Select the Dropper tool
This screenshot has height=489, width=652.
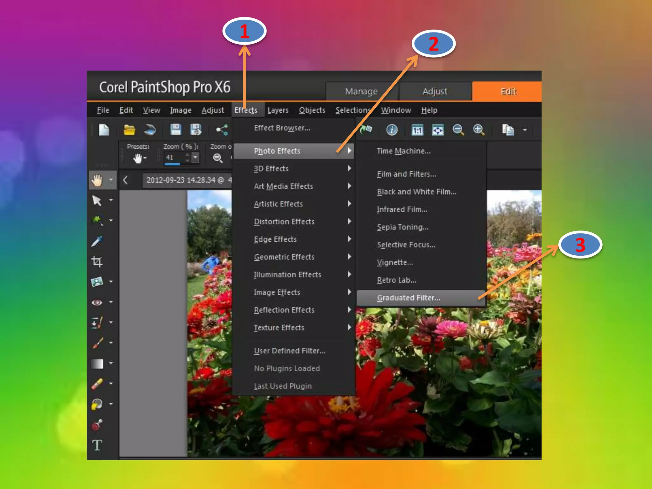[97, 241]
